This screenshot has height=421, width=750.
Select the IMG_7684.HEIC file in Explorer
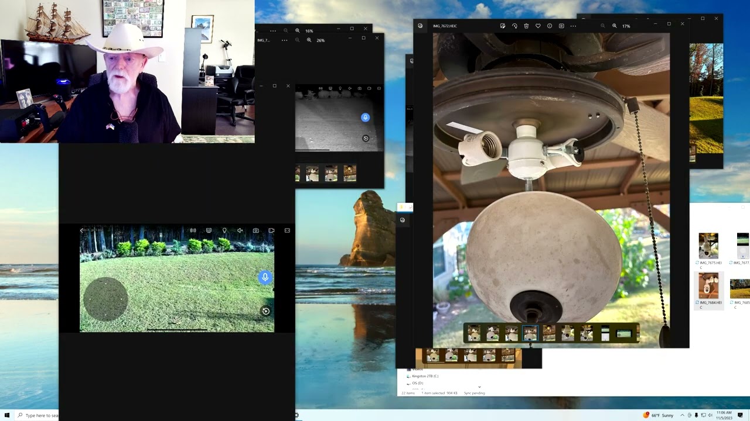point(708,290)
